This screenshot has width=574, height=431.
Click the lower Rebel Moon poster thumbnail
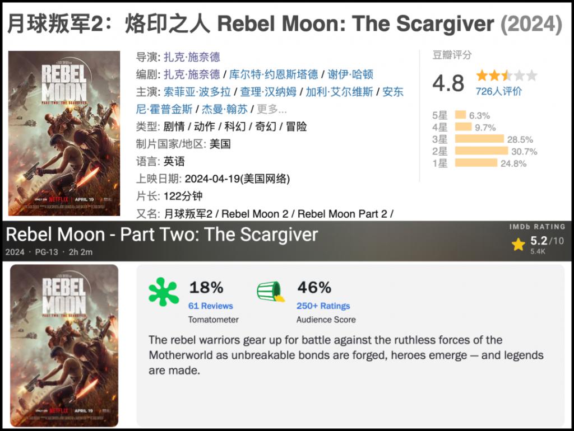pyautogui.click(x=64, y=345)
